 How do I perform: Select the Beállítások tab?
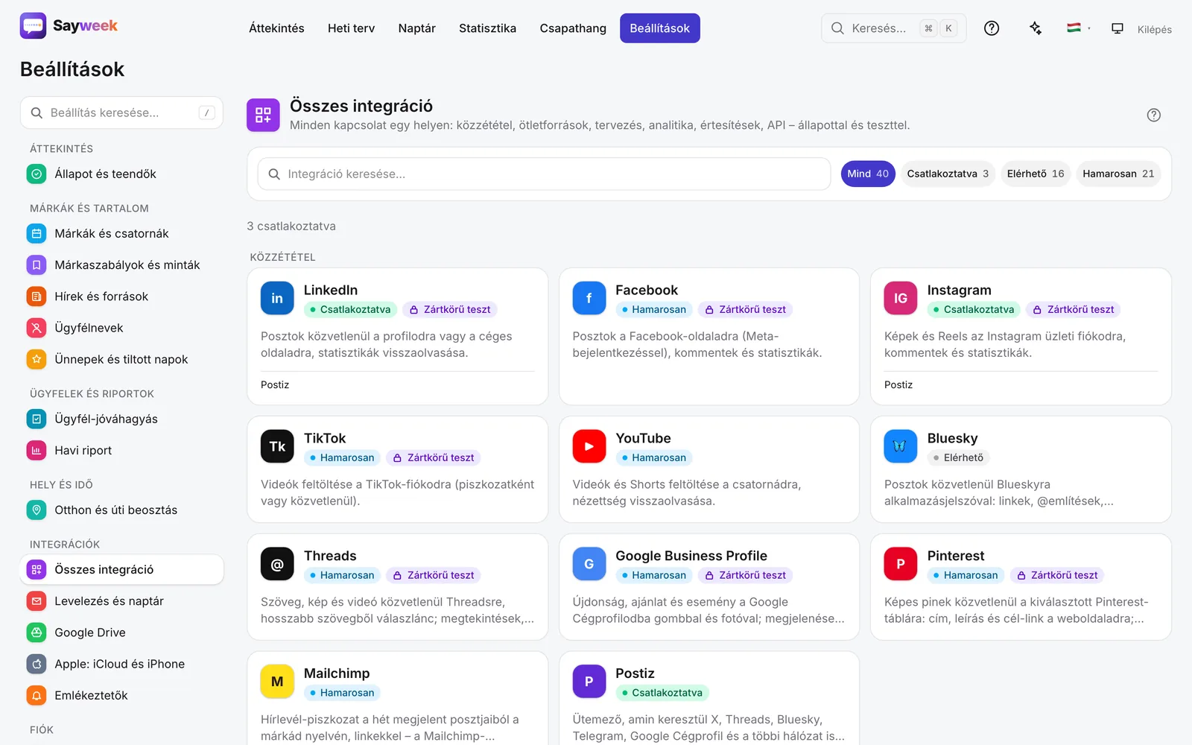[x=660, y=28]
